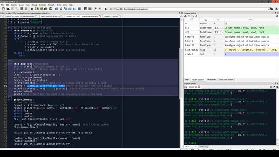
Task: Click the Save all files toolbar icon
Action: [x=17, y=9]
